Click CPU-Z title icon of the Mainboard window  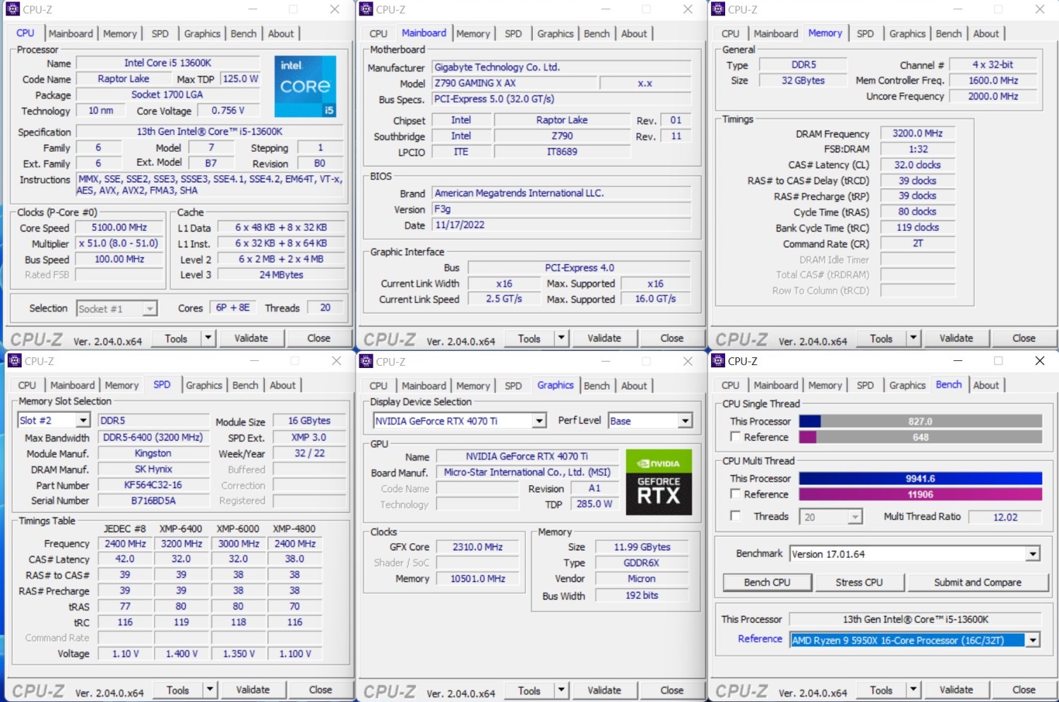(x=366, y=9)
